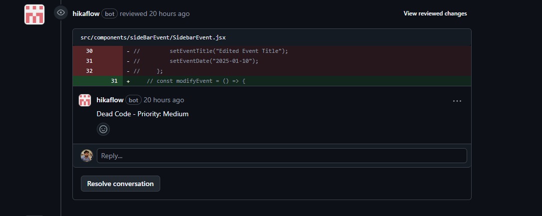Click the bot badge in the review header

pos(109,14)
